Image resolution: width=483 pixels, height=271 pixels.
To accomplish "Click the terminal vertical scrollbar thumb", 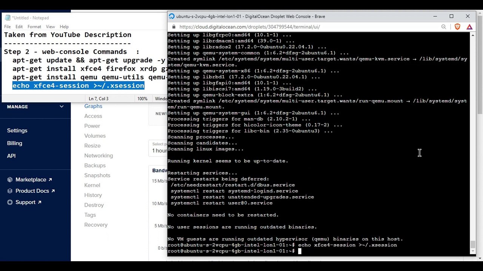I will click(x=473, y=245).
